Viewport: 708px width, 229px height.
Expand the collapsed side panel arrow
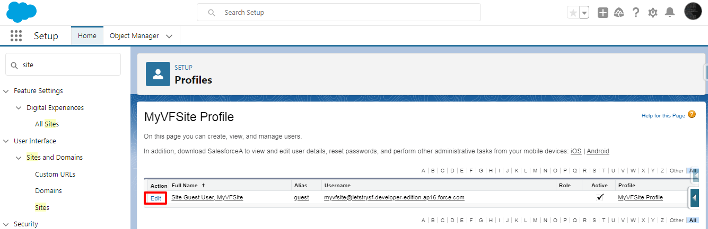point(694,199)
